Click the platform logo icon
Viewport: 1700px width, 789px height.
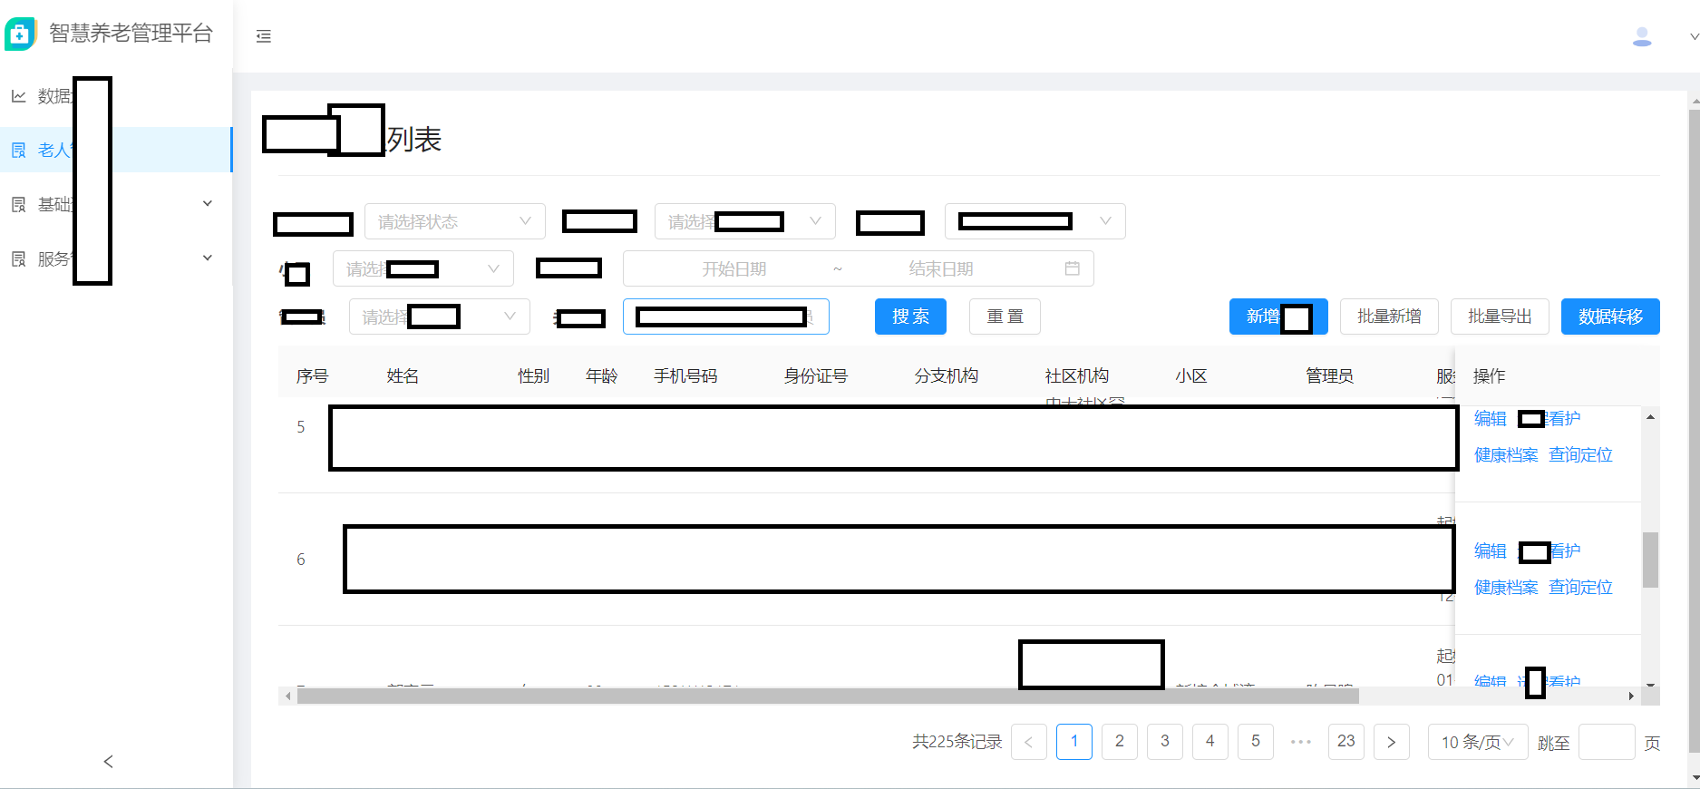pos(20,34)
